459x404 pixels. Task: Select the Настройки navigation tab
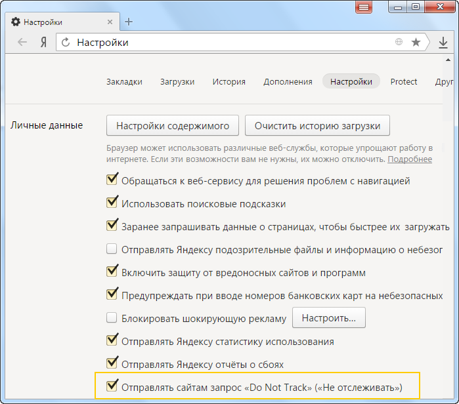pos(351,81)
